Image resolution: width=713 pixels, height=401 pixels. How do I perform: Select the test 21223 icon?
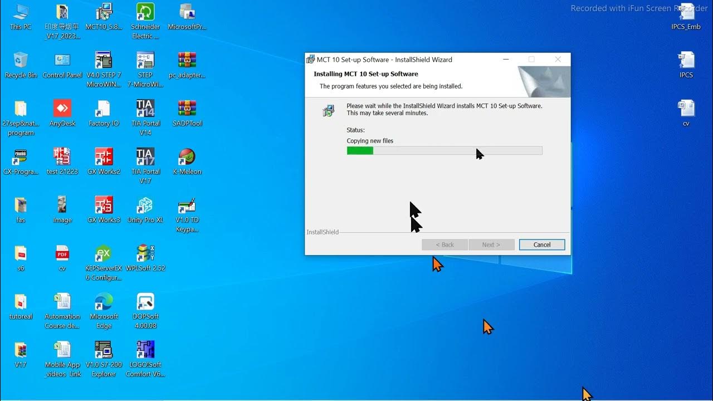pyautogui.click(x=62, y=162)
